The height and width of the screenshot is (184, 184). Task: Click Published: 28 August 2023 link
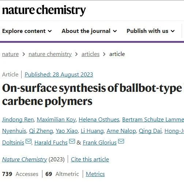tap(59, 75)
